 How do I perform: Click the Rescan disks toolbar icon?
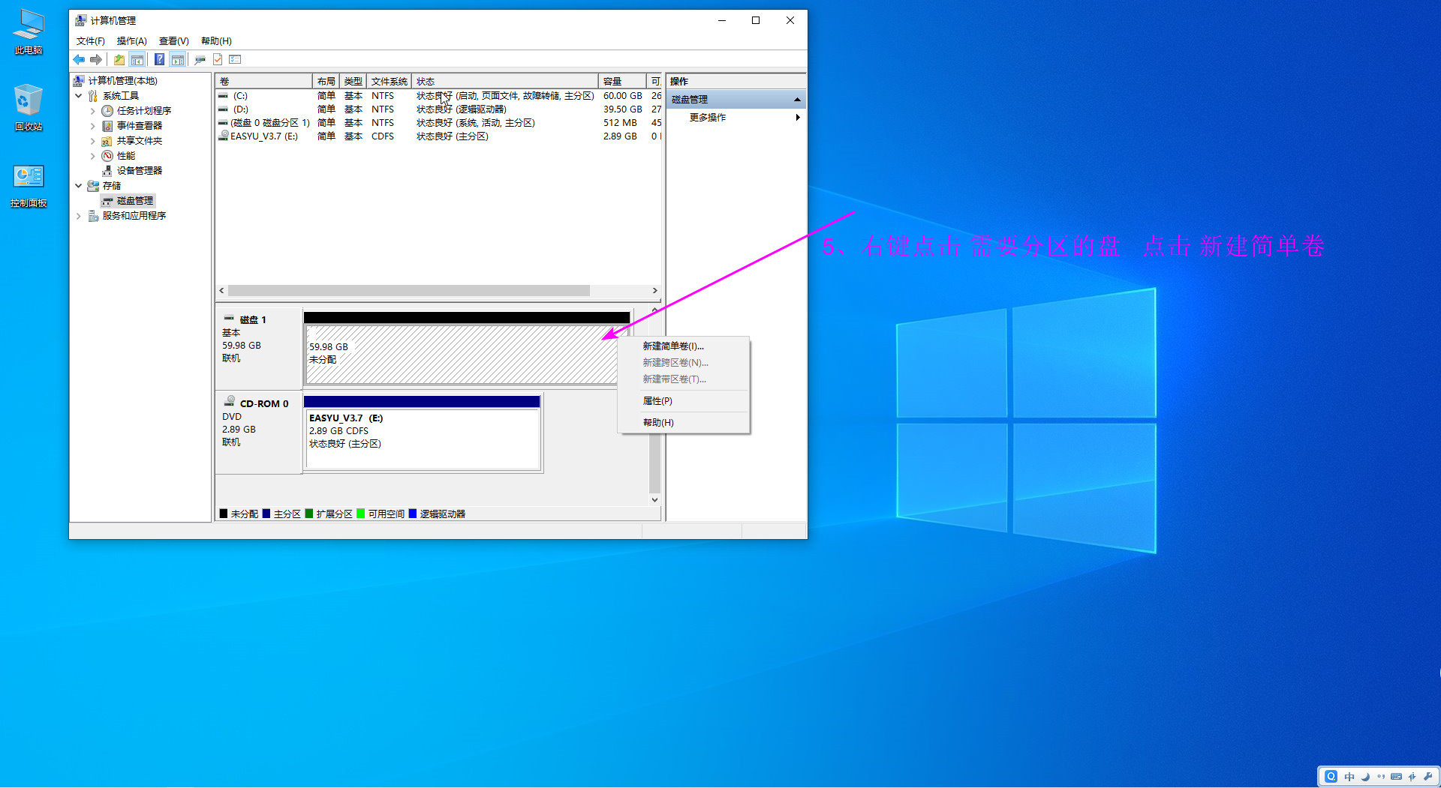pos(200,59)
